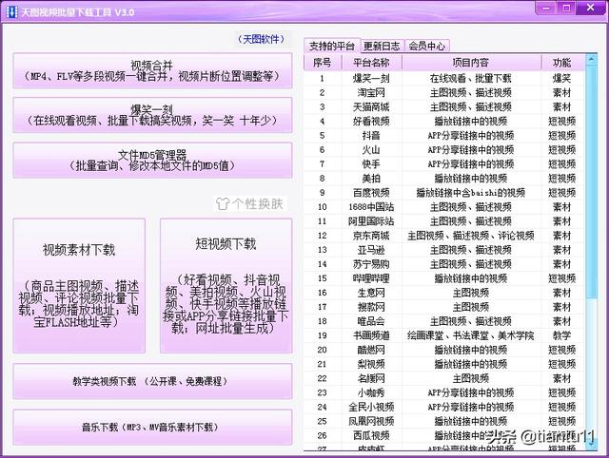The height and width of the screenshot is (458, 609).
Task: Select the 哔哩哔哩 row
Action: 444,278
